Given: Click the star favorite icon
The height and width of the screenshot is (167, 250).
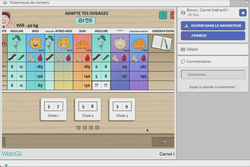Looking at the screenshot, I should tap(243, 13).
